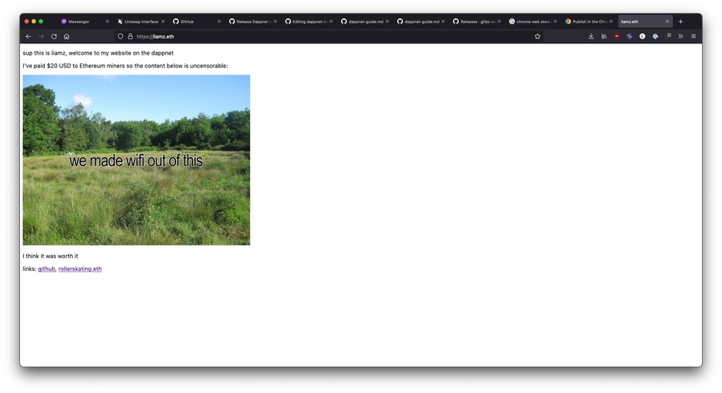
Task: Close the liamz.eth tab
Action: (x=667, y=22)
